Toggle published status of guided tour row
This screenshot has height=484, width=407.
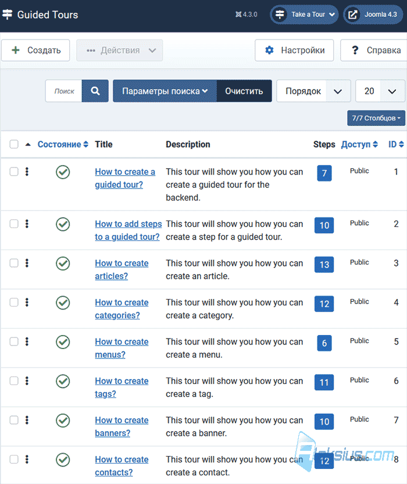[63, 172]
